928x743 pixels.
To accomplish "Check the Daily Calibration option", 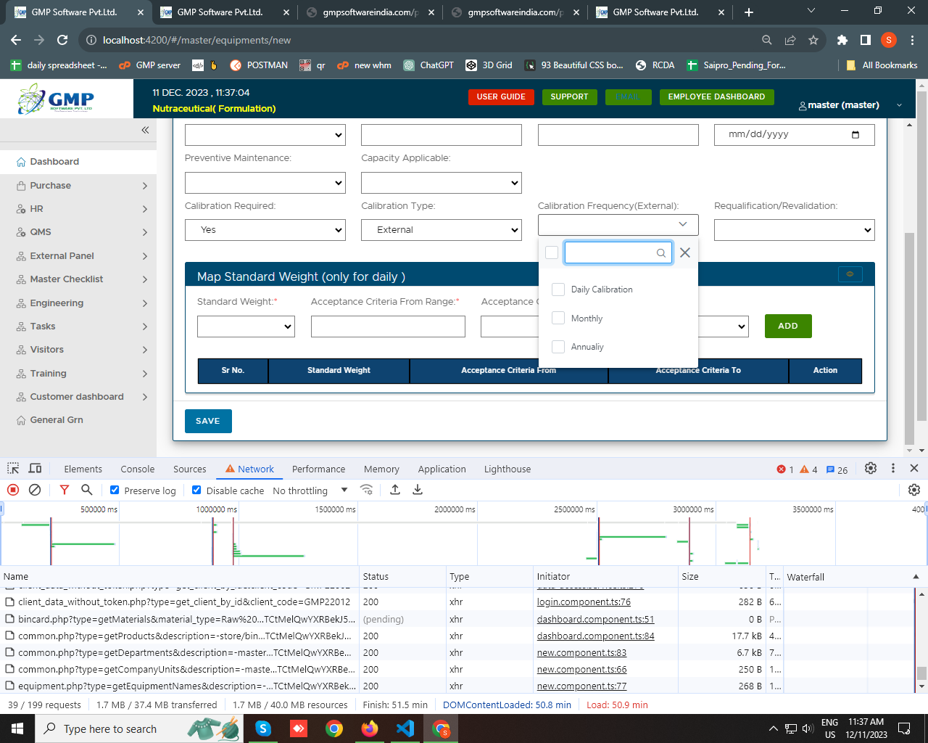I will click(x=558, y=290).
